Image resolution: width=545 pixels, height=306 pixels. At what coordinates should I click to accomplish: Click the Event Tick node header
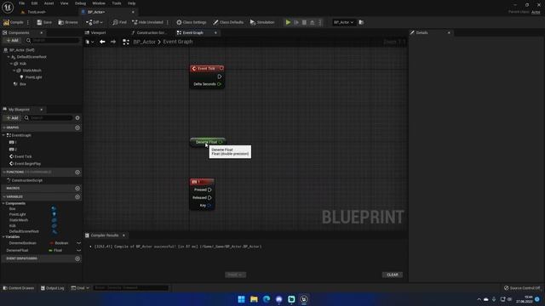207,68
